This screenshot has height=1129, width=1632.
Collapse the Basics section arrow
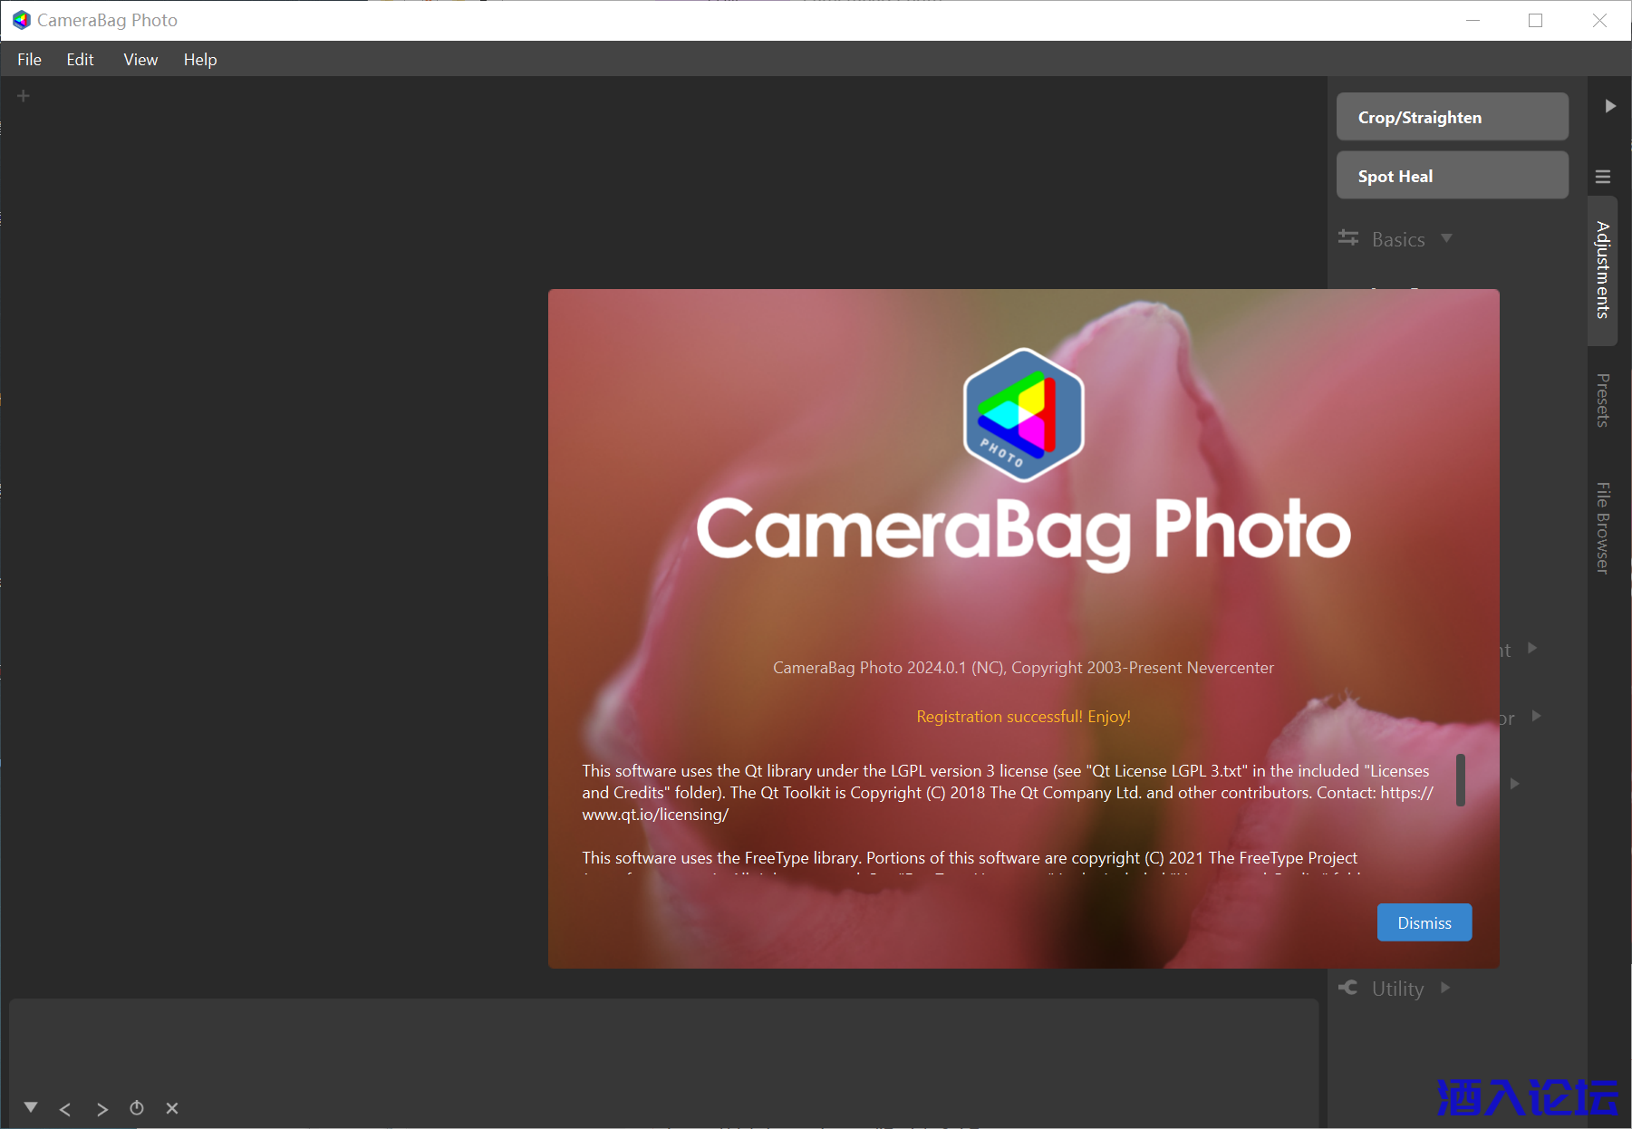[x=1446, y=238]
